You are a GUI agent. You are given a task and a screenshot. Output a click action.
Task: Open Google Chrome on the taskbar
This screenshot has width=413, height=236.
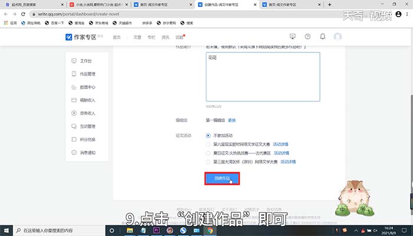click(x=210, y=231)
